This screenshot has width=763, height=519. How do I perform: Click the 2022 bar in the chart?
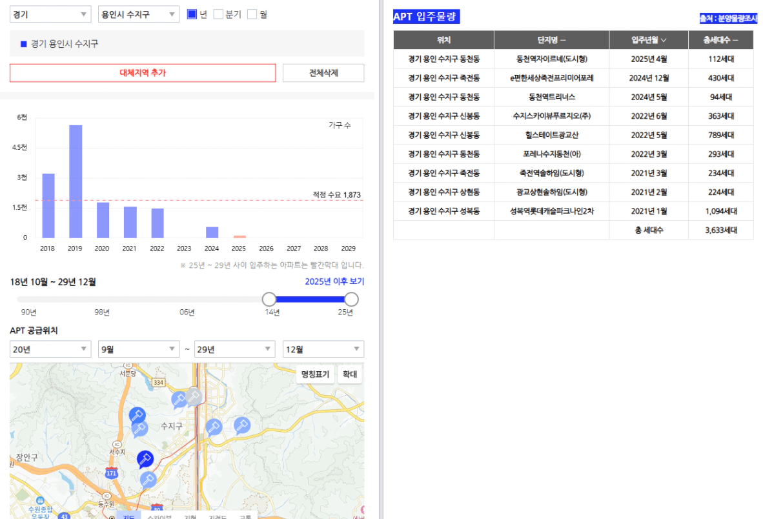(157, 223)
